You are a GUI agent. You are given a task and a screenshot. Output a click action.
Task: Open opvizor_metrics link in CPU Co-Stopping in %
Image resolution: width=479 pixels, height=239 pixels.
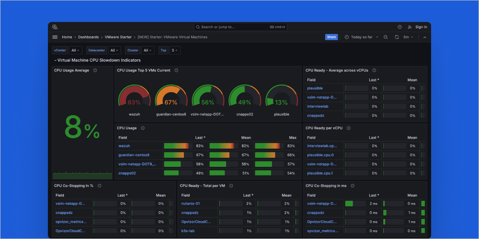tap(71, 222)
